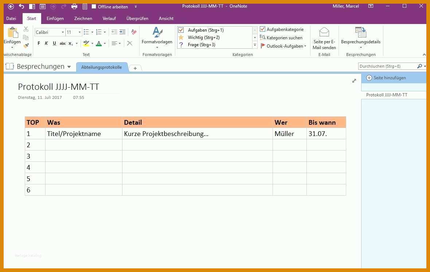Paste using the Einfügen clipboard icon

[x=12, y=33]
